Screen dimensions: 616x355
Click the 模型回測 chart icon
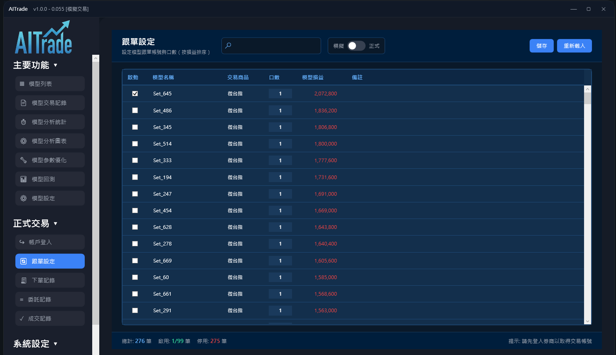coord(24,179)
